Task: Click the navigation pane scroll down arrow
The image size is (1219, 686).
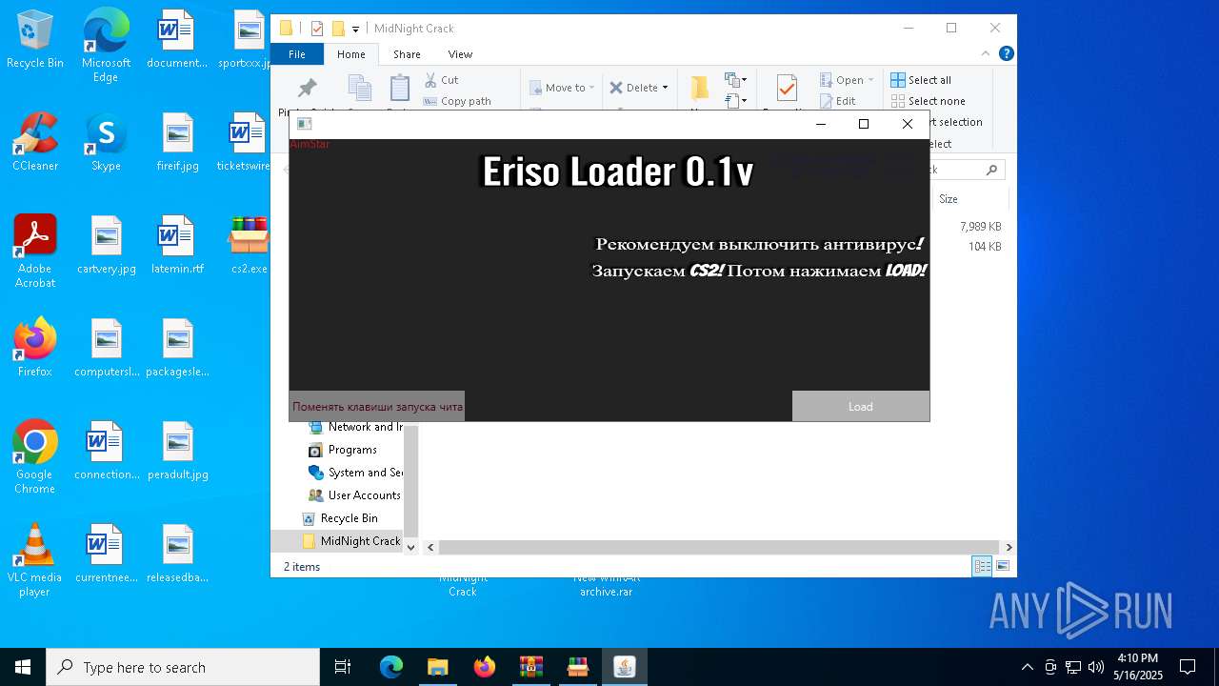Action: [411, 547]
